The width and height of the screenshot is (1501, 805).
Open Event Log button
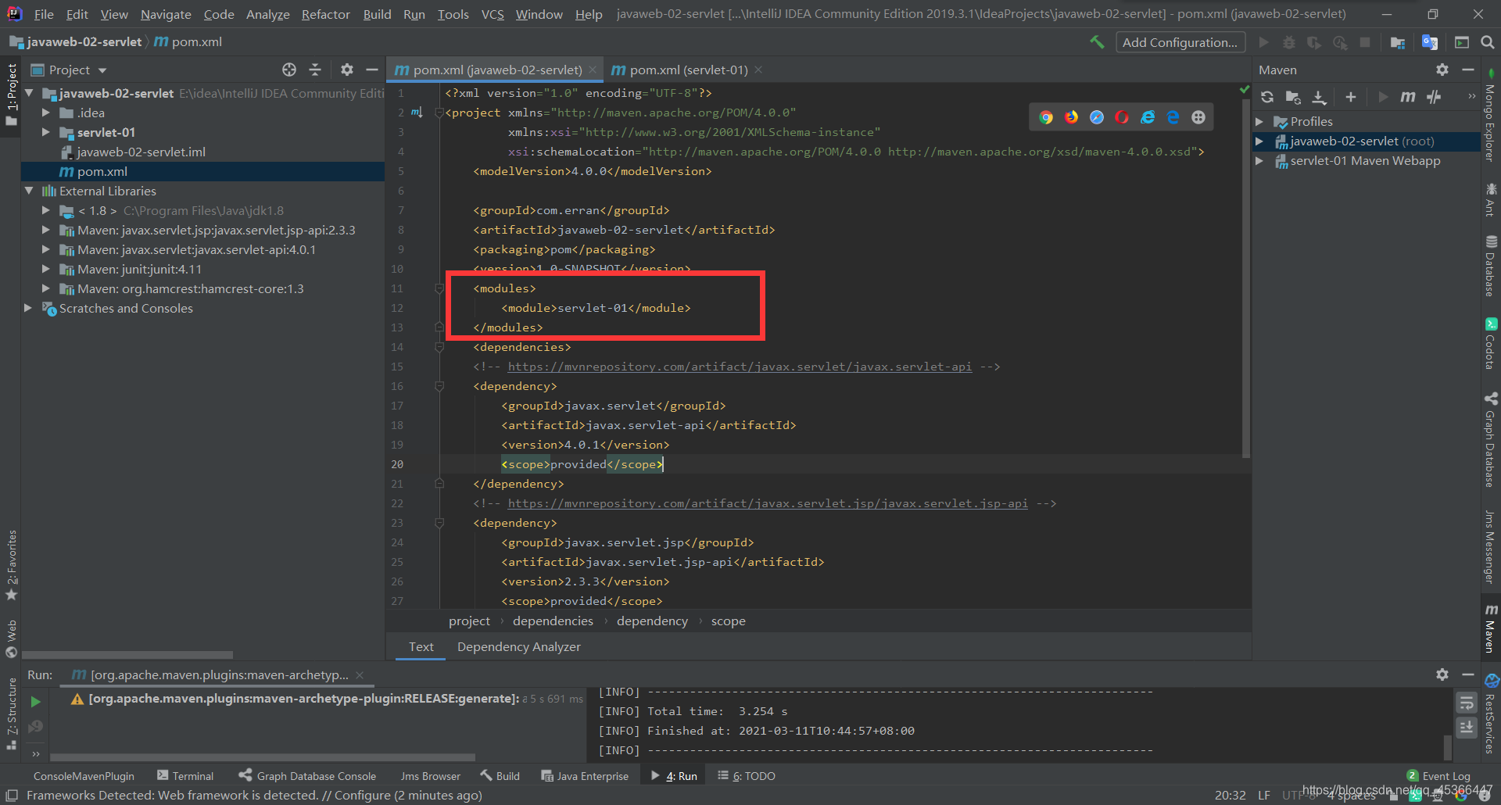tap(1438, 776)
